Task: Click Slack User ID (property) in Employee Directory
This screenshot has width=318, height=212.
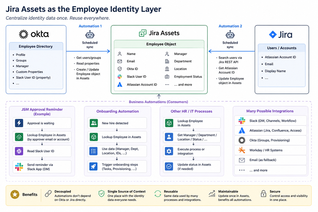Action: [x=33, y=77]
